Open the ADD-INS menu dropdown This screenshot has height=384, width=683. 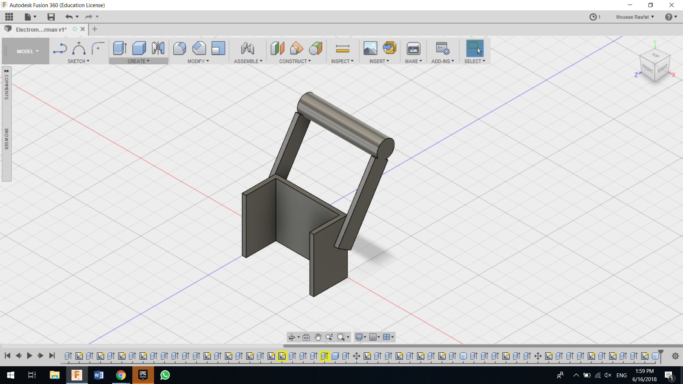coord(443,61)
